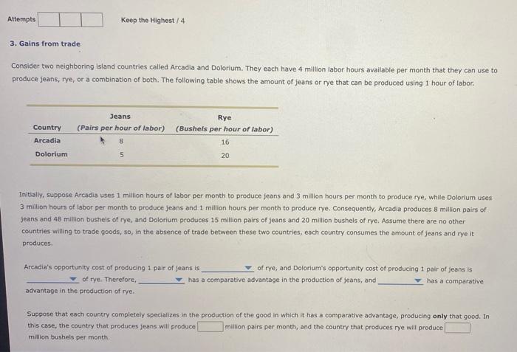Click Dolorium's rye value 20

click(x=225, y=156)
